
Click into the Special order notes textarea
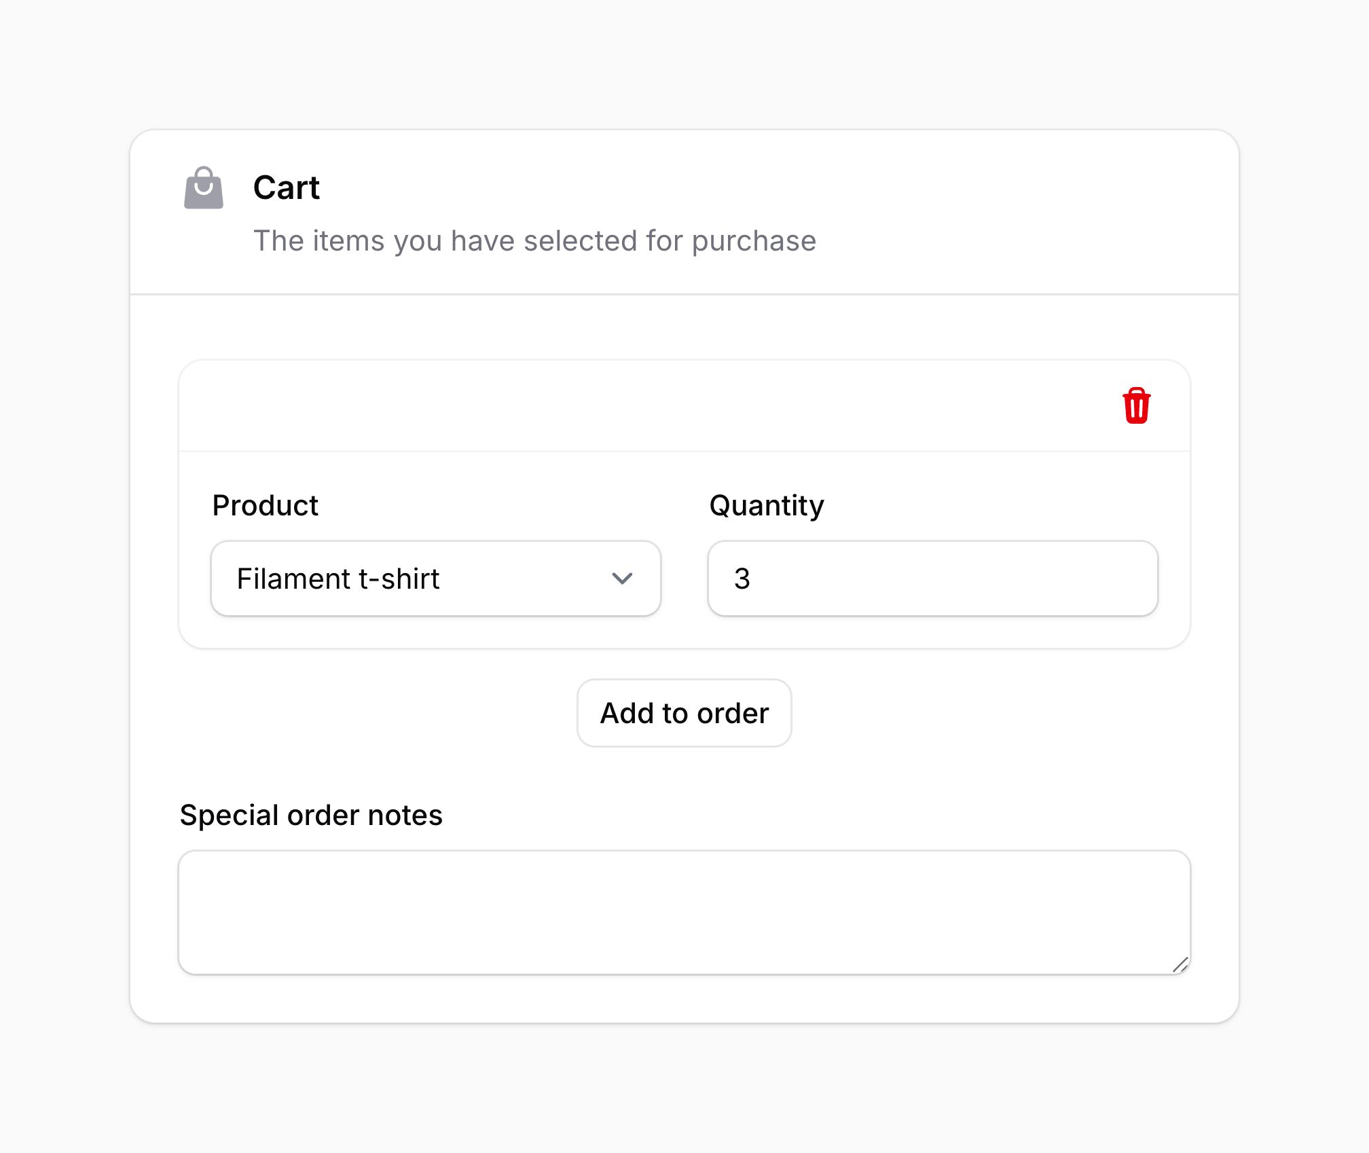click(x=683, y=911)
